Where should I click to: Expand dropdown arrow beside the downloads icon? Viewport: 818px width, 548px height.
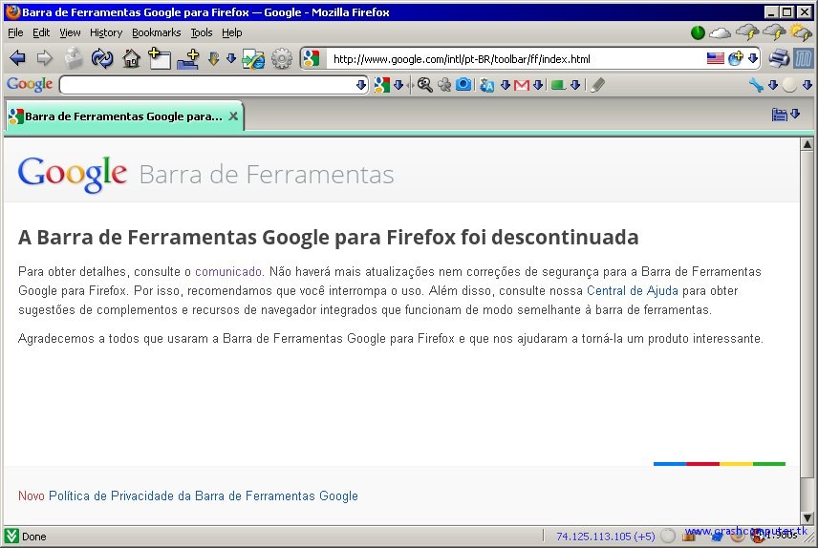[x=231, y=58]
